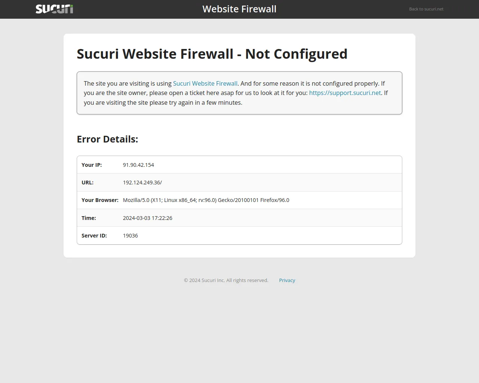This screenshot has height=383, width=479.
Task: Select the server ID value 19036
Action: (x=130, y=236)
